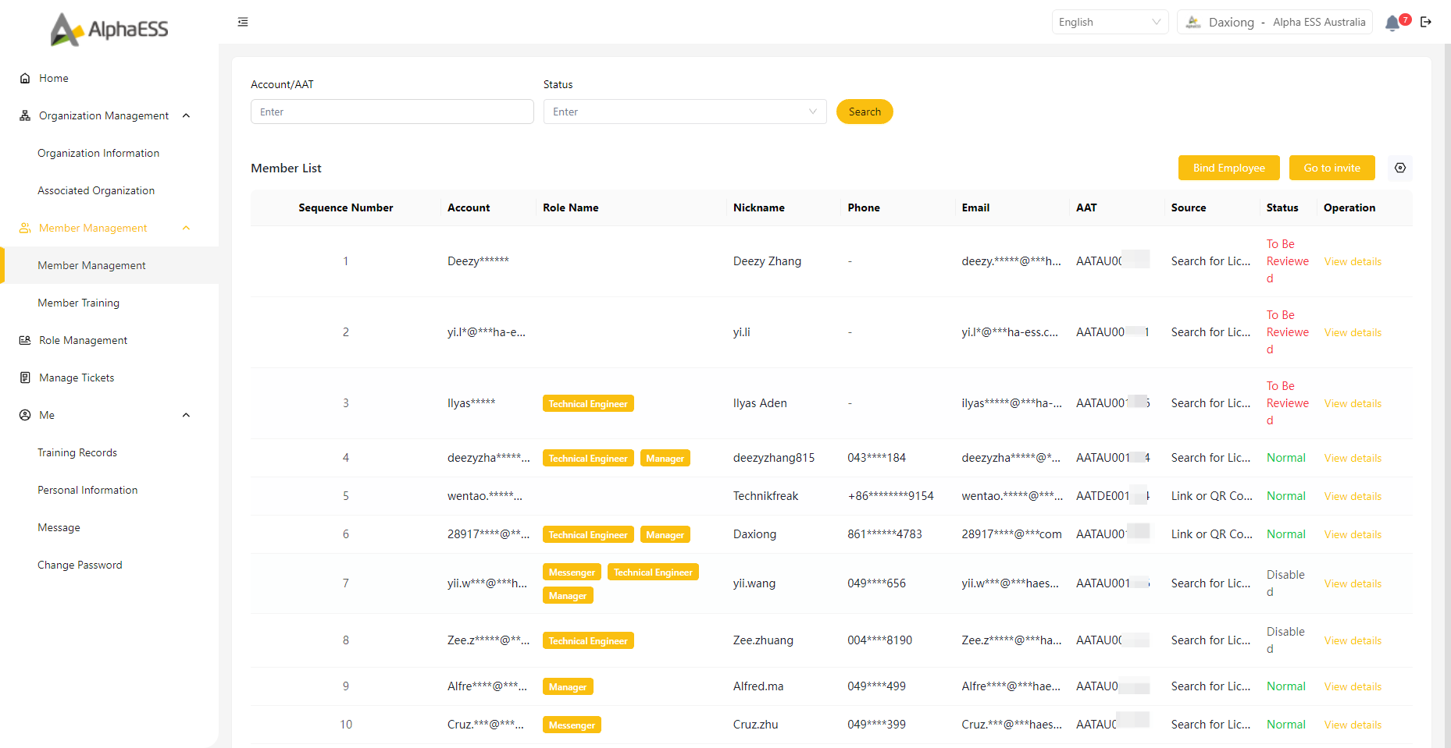Screen dimensions: 1451x748
Task: Open the Associated Organization menu item
Action: point(96,190)
